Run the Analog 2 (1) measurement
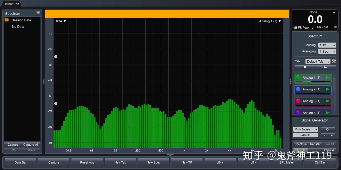The height and width of the screenshot is (170, 341). (x=327, y=89)
